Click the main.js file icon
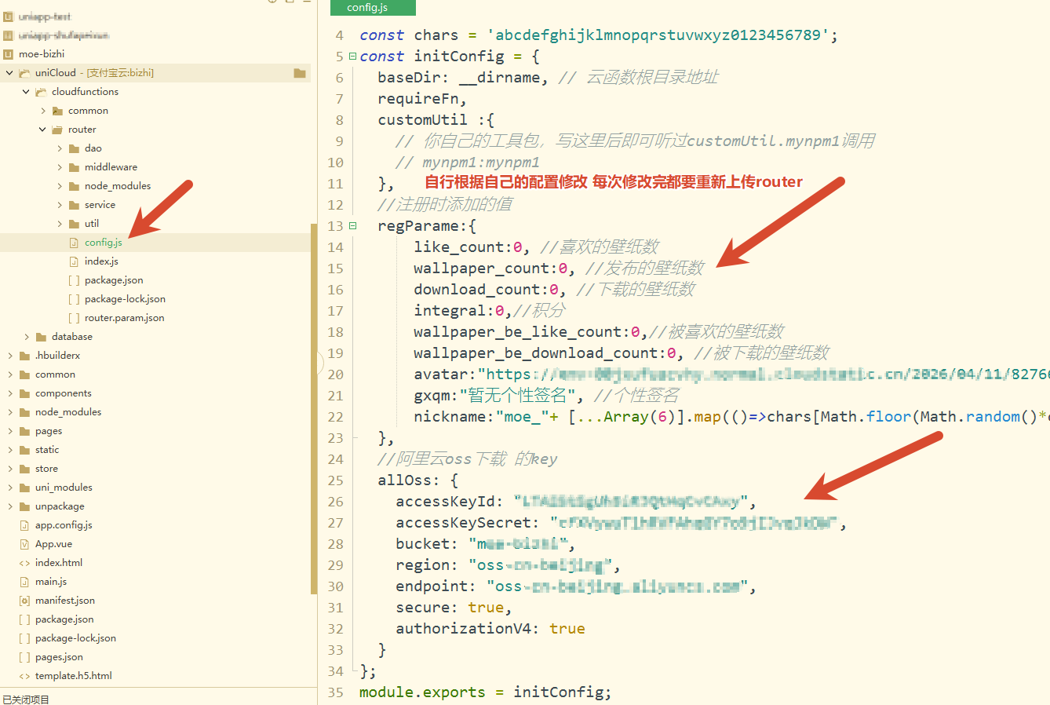Image resolution: width=1050 pixels, height=705 pixels. (24, 582)
